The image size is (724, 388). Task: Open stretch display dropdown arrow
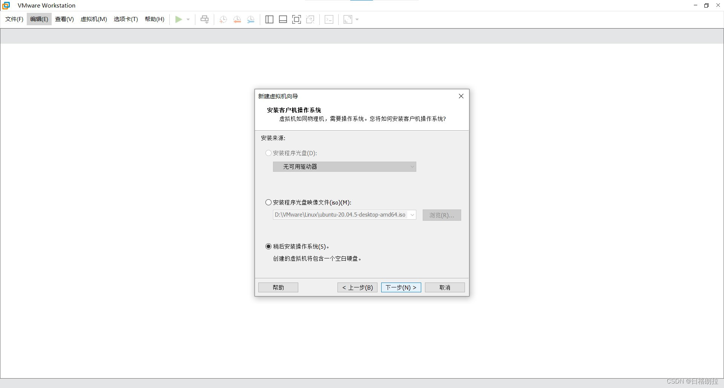tap(357, 19)
